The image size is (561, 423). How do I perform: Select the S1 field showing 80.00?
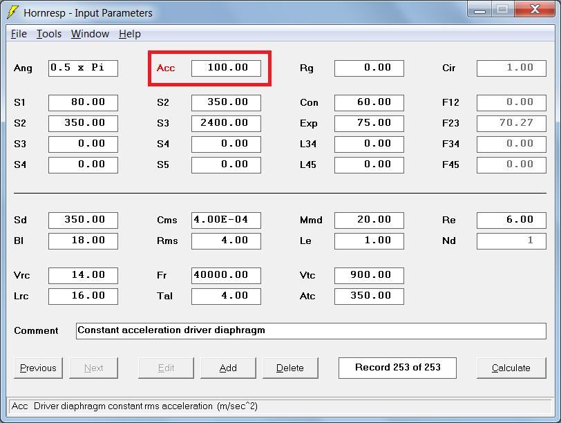(x=83, y=103)
